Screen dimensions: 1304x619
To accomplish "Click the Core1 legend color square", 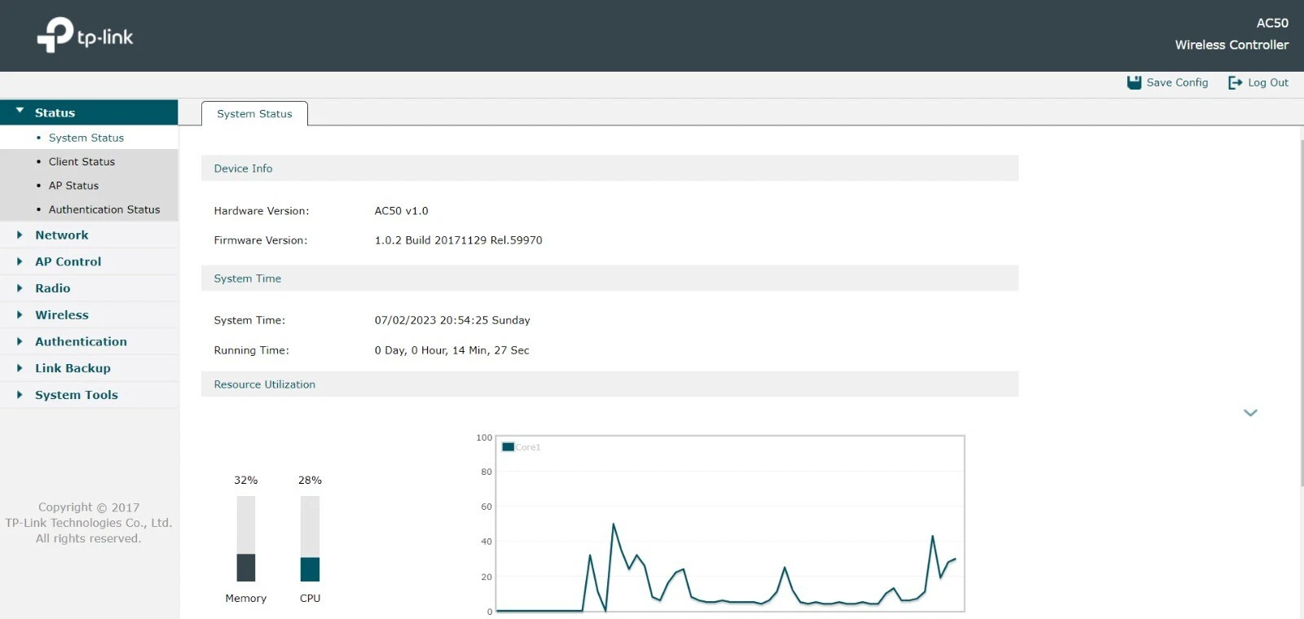I will (x=508, y=447).
